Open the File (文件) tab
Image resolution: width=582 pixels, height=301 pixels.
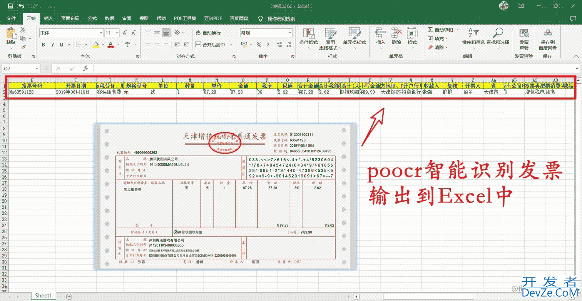pyautogui.click(x=11, y=18)
